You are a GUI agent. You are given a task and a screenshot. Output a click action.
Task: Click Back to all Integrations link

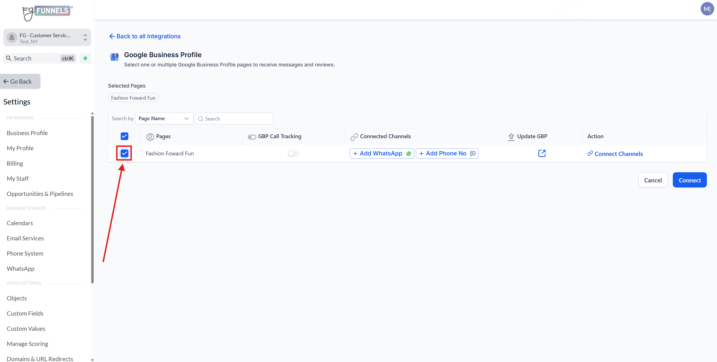point(145,36)
